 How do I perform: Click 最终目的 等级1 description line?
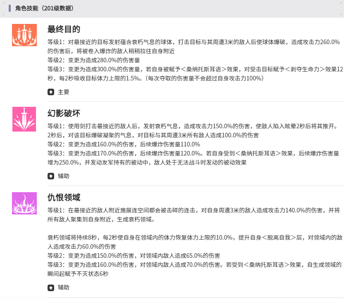(x=194, y=42)
